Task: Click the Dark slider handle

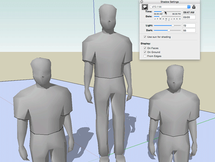Action: [x=169, y=30]
